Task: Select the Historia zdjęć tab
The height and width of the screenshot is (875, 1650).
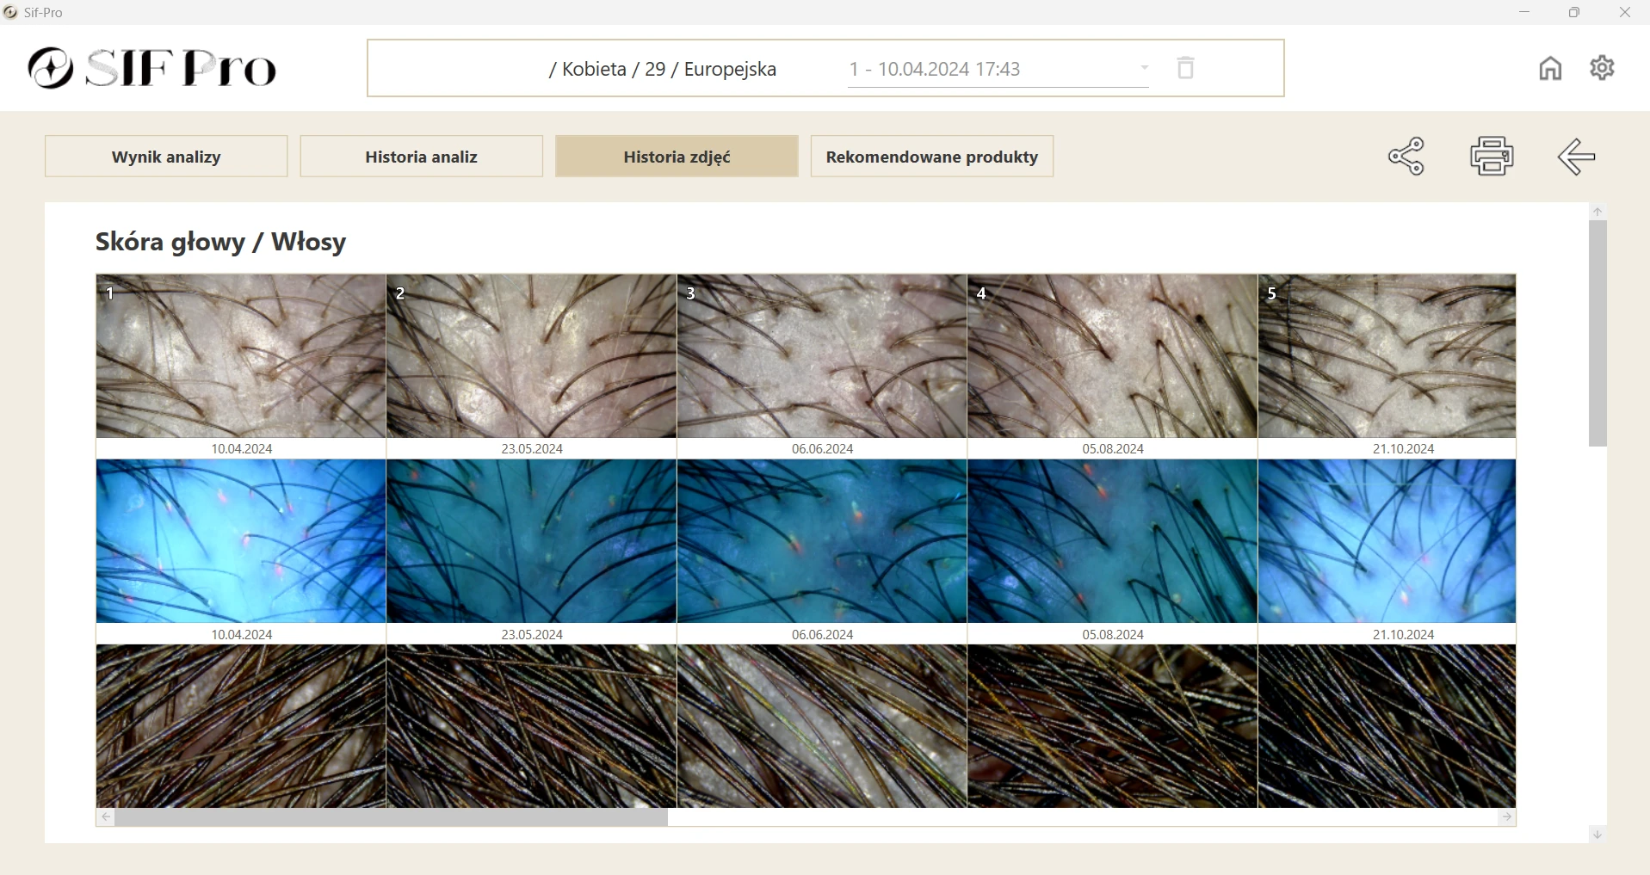Action: [677, 157]
